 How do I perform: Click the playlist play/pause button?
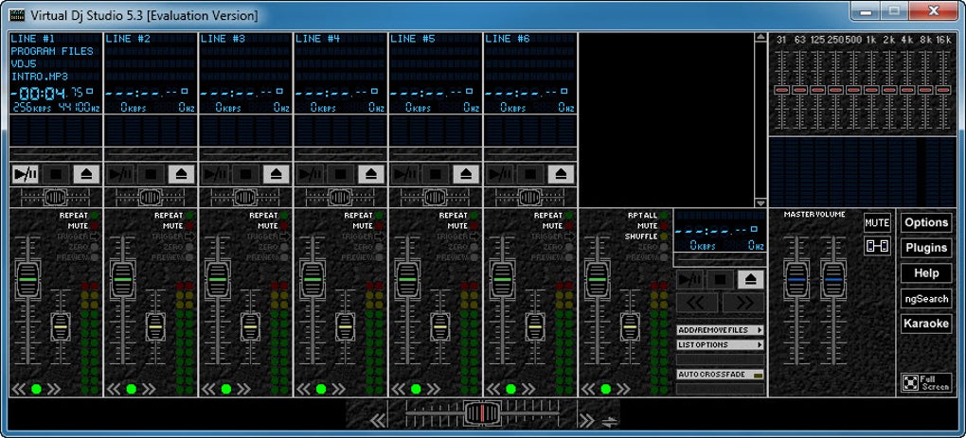pos(689,279)
